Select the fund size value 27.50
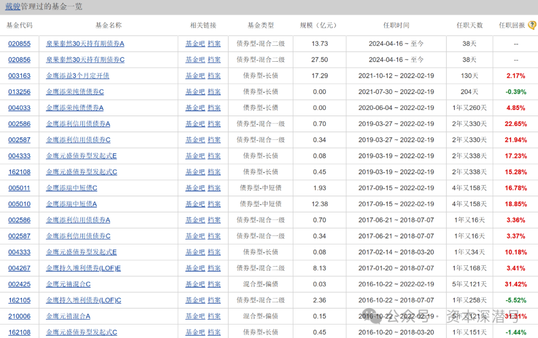Screen dimensions: 538x338 click(319, 60)
